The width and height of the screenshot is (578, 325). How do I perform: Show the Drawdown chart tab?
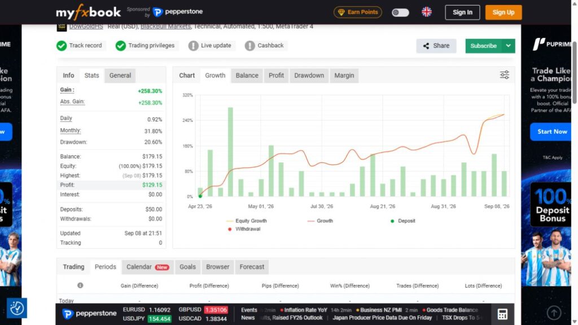point(309,75)
